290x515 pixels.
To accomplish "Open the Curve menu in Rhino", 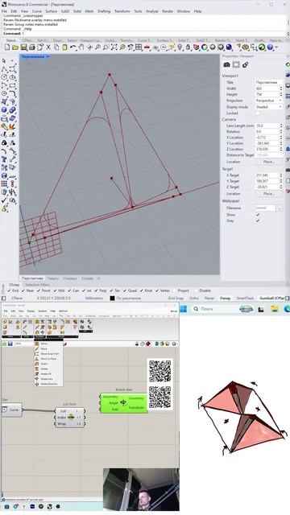I will click(x=37, y=11).
